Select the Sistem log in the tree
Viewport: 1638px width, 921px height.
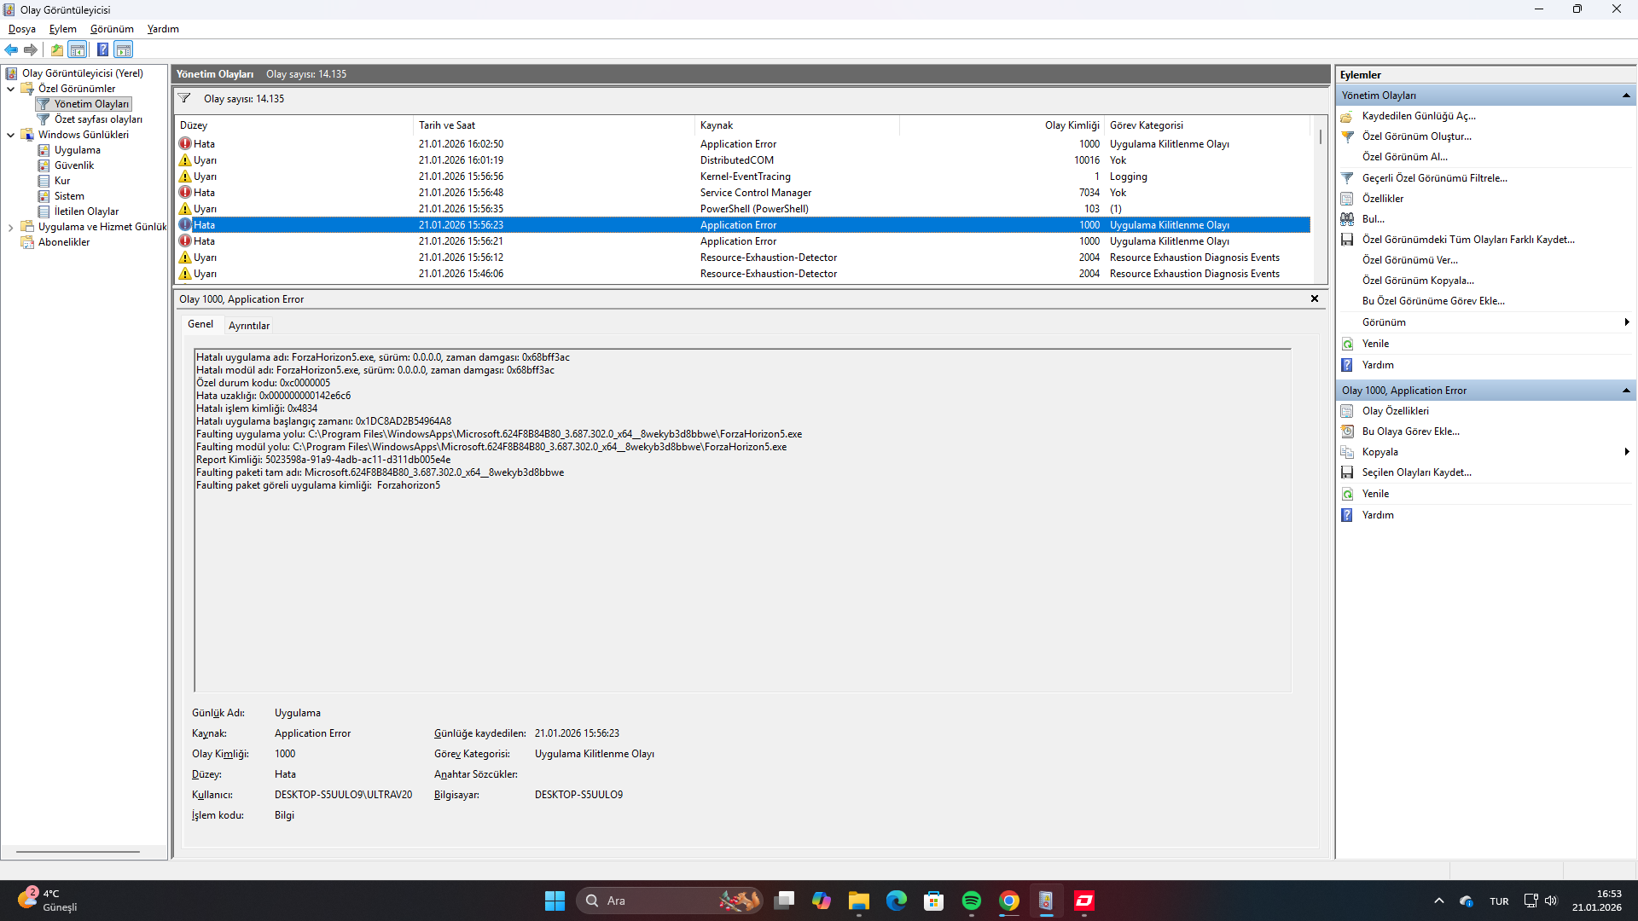click(69, 196)
